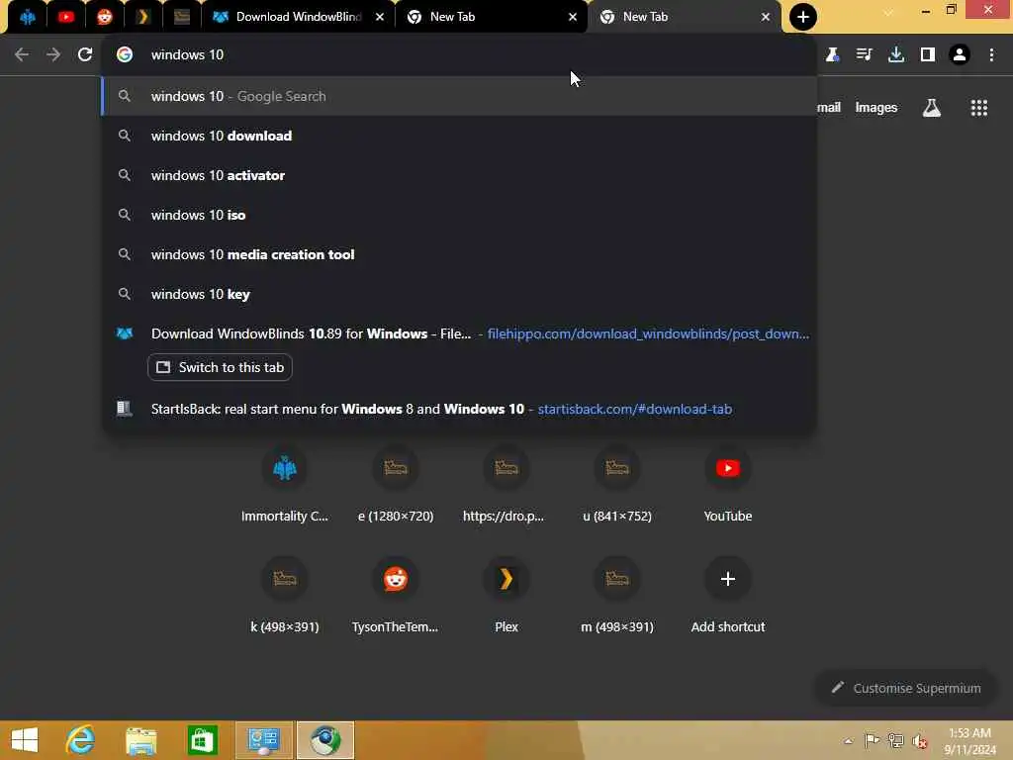The width and height of the screenshot is (1013, 760).
Task: Pick the 'windows 10 iso' suggestion
Action: (459, 215)
